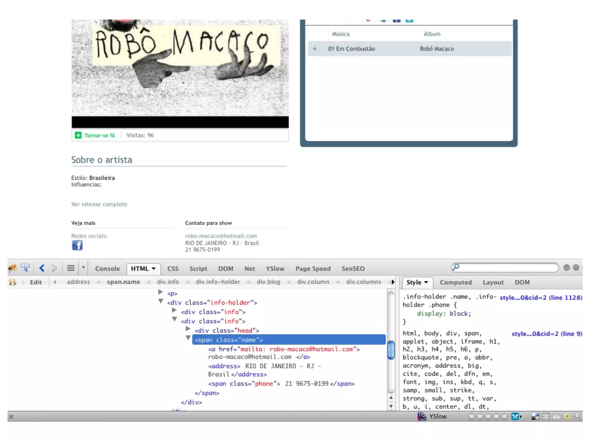
Task: Click the blue back arrow in Firebug
Action: [42, 268]
